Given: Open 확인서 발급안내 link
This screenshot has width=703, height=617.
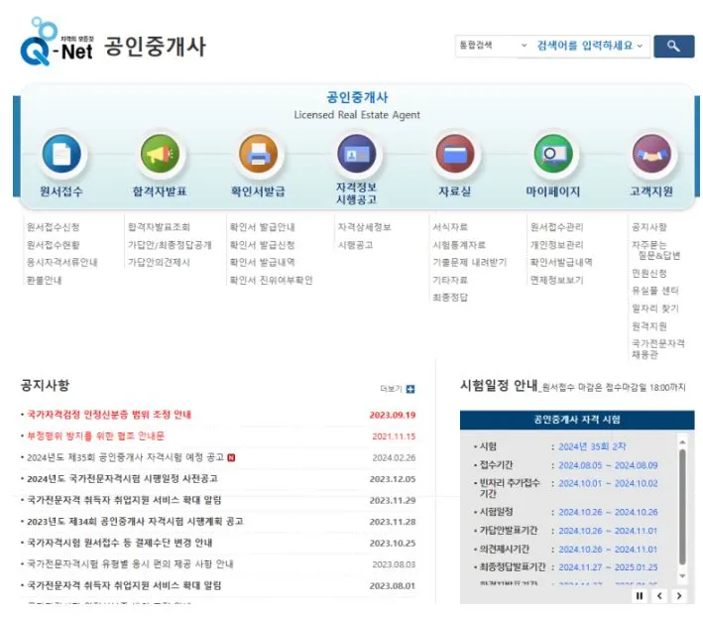Looking at the screenshot, I should coord(263,227).
